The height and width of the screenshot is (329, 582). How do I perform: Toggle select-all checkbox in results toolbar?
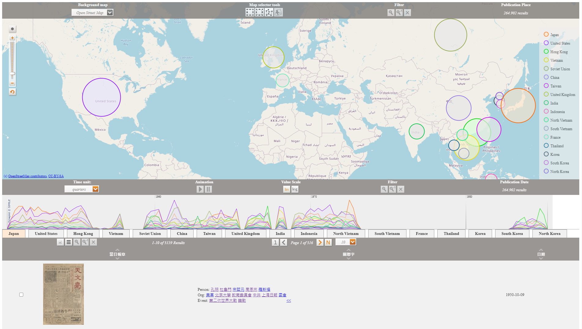tap(60, 242)
